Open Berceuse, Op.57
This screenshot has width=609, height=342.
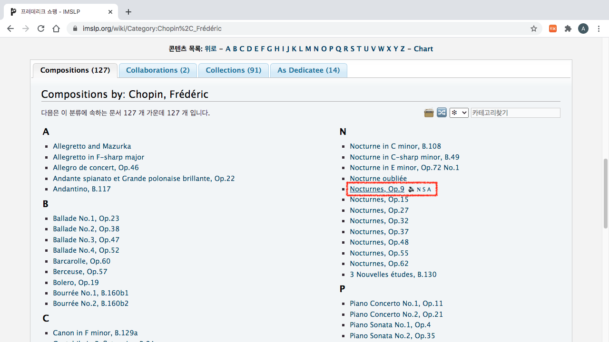pyautogui.click(x=80, y=272)
